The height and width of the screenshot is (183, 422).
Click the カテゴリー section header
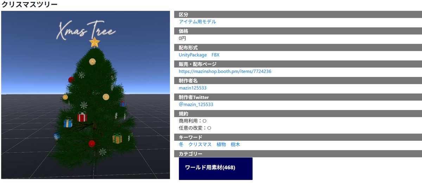tap(298, 154)
